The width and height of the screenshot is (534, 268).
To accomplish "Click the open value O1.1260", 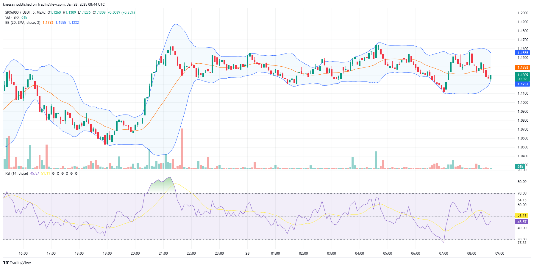I will click(54, 12).
